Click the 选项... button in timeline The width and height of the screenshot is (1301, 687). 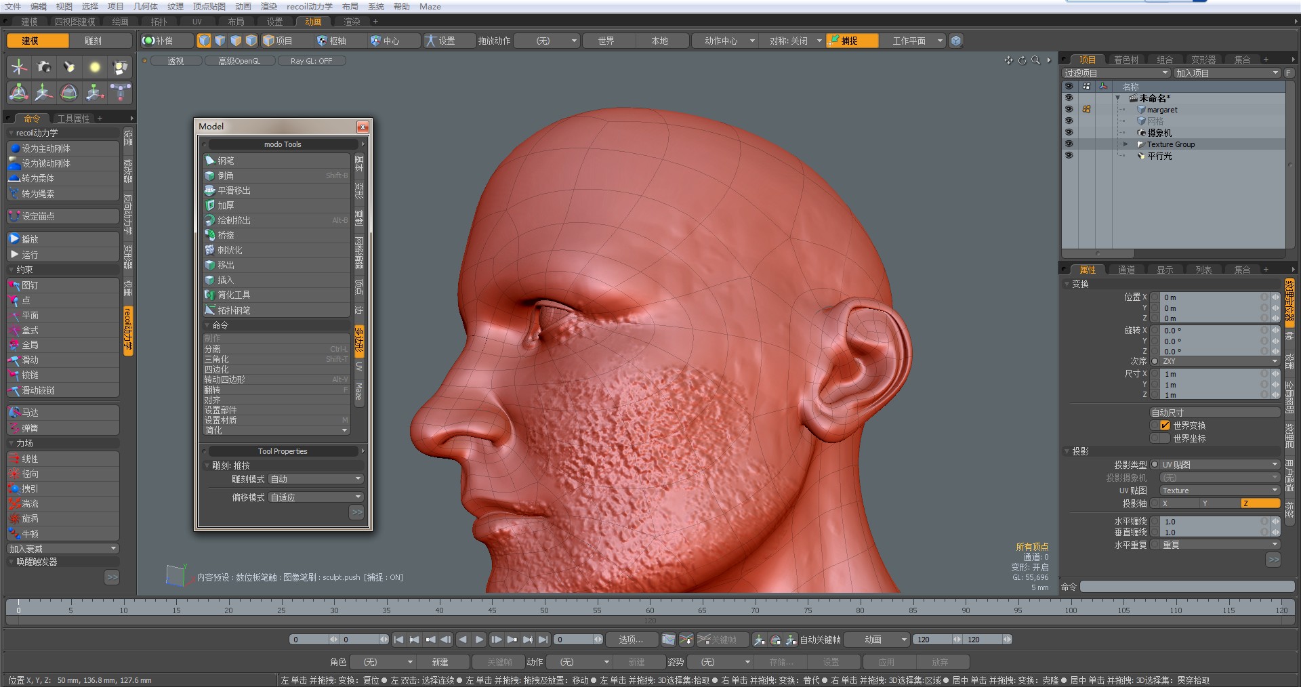click(630, 640)
